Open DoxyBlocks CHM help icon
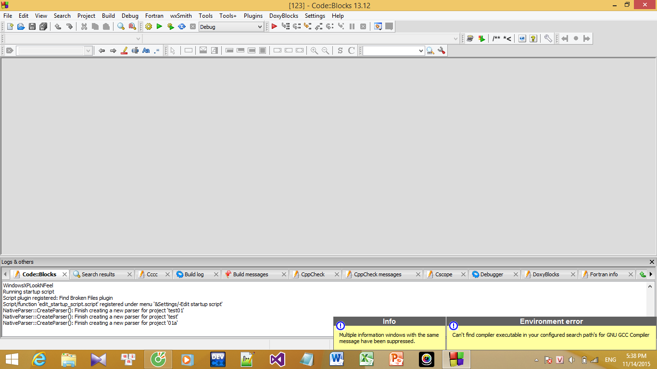 click(533, 38)
